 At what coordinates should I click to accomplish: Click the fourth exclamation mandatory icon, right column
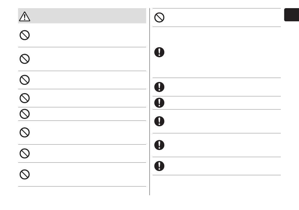point(159,121)
